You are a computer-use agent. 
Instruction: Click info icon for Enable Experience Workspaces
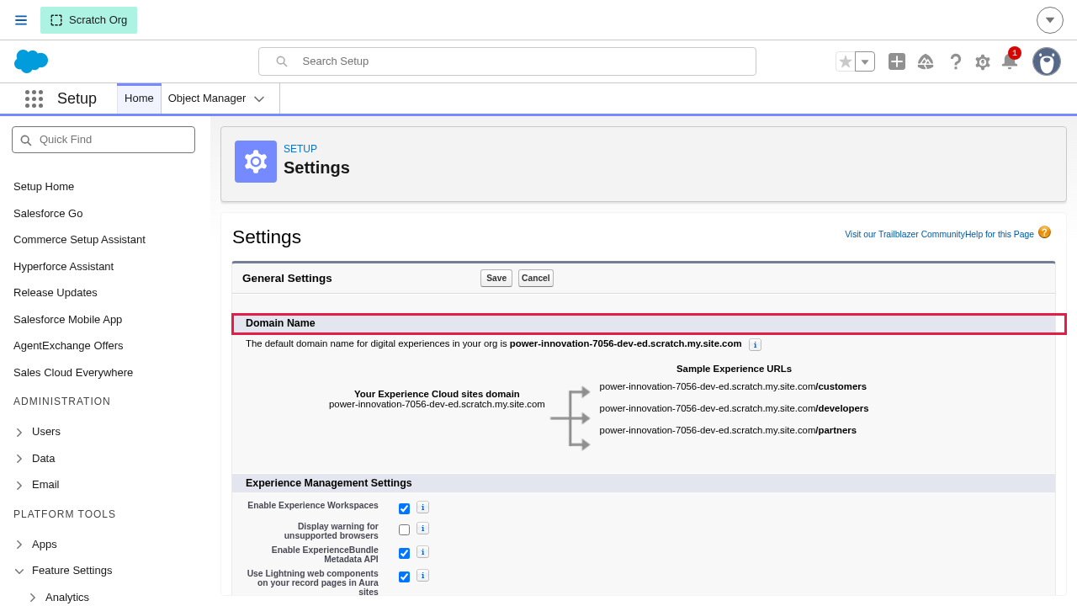pos(422,508)
